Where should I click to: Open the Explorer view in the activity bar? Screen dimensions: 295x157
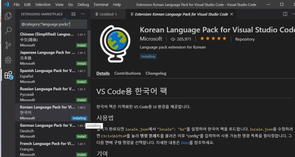coord(8,16)
